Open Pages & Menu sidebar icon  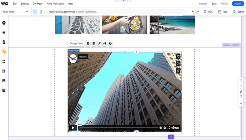pos(4,42)
